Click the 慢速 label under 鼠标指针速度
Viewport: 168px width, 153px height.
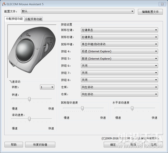pyautogui.click(x=66, y=118)
